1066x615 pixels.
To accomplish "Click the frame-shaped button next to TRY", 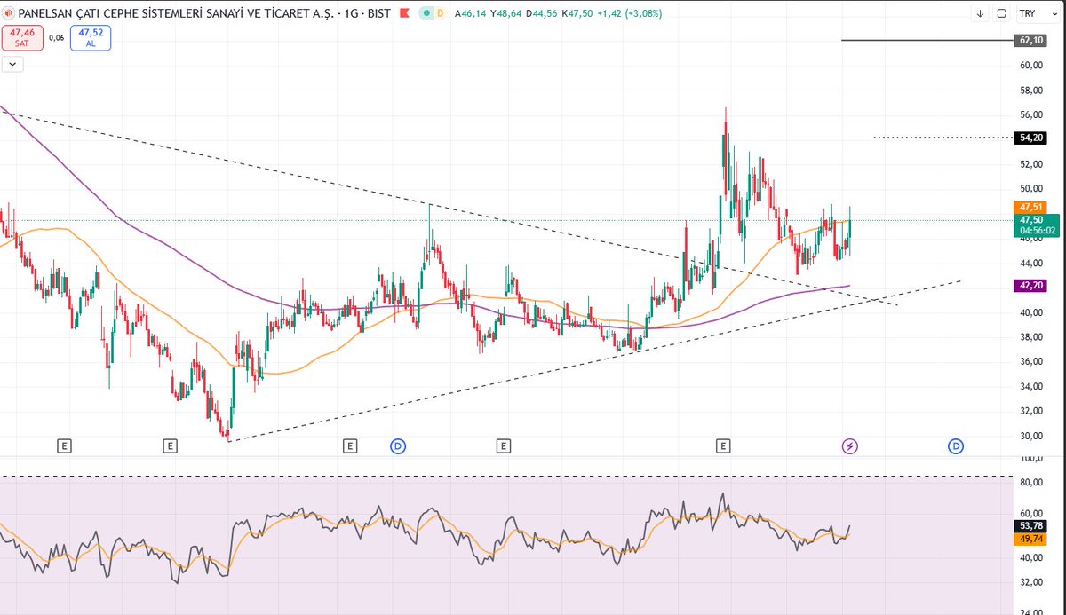I will click(1002, 13).
